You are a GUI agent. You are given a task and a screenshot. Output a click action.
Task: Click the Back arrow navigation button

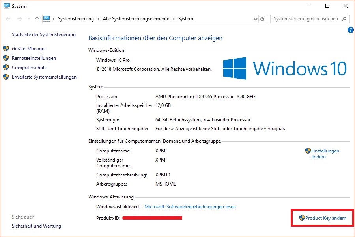[x=8, y=19]
